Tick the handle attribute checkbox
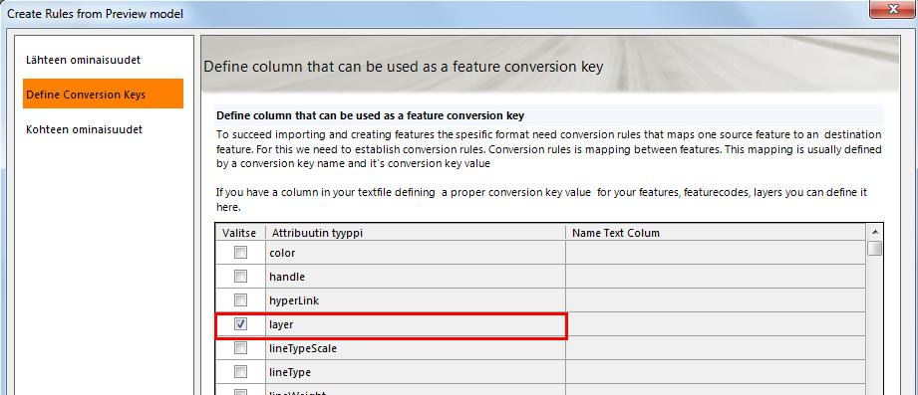918x395 pixels. pyautogui.click(x=240, y=276)
